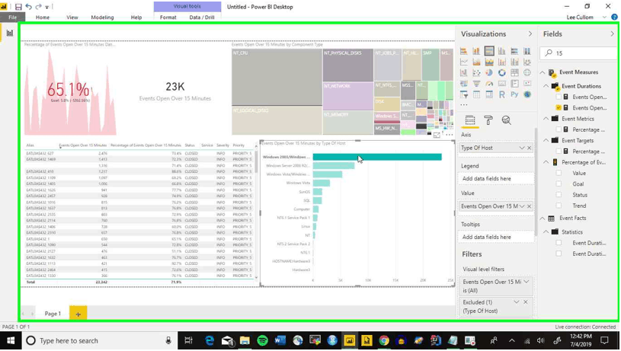
Task: Collapse the Event Measures table
Action: [x=543, y=72]
